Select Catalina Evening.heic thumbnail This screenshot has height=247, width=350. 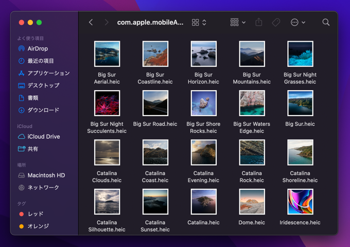click(204, 153)
